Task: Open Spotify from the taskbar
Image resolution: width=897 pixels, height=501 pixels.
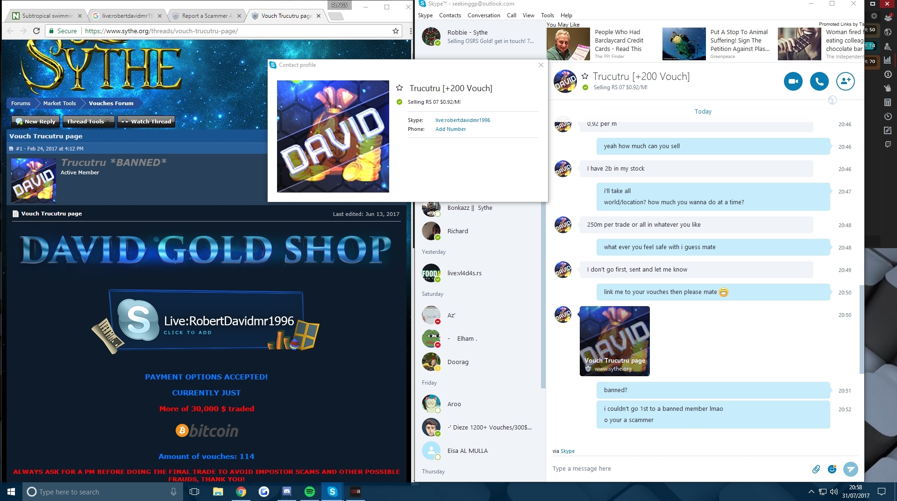Action: [x=309, y=492]
